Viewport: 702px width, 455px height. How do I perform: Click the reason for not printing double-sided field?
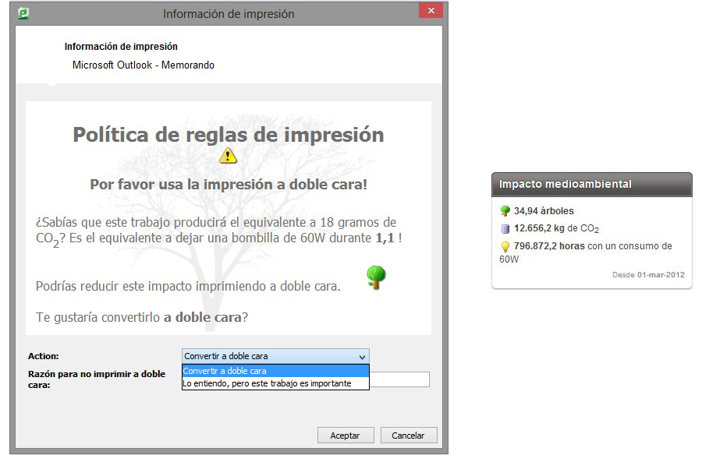399,379
